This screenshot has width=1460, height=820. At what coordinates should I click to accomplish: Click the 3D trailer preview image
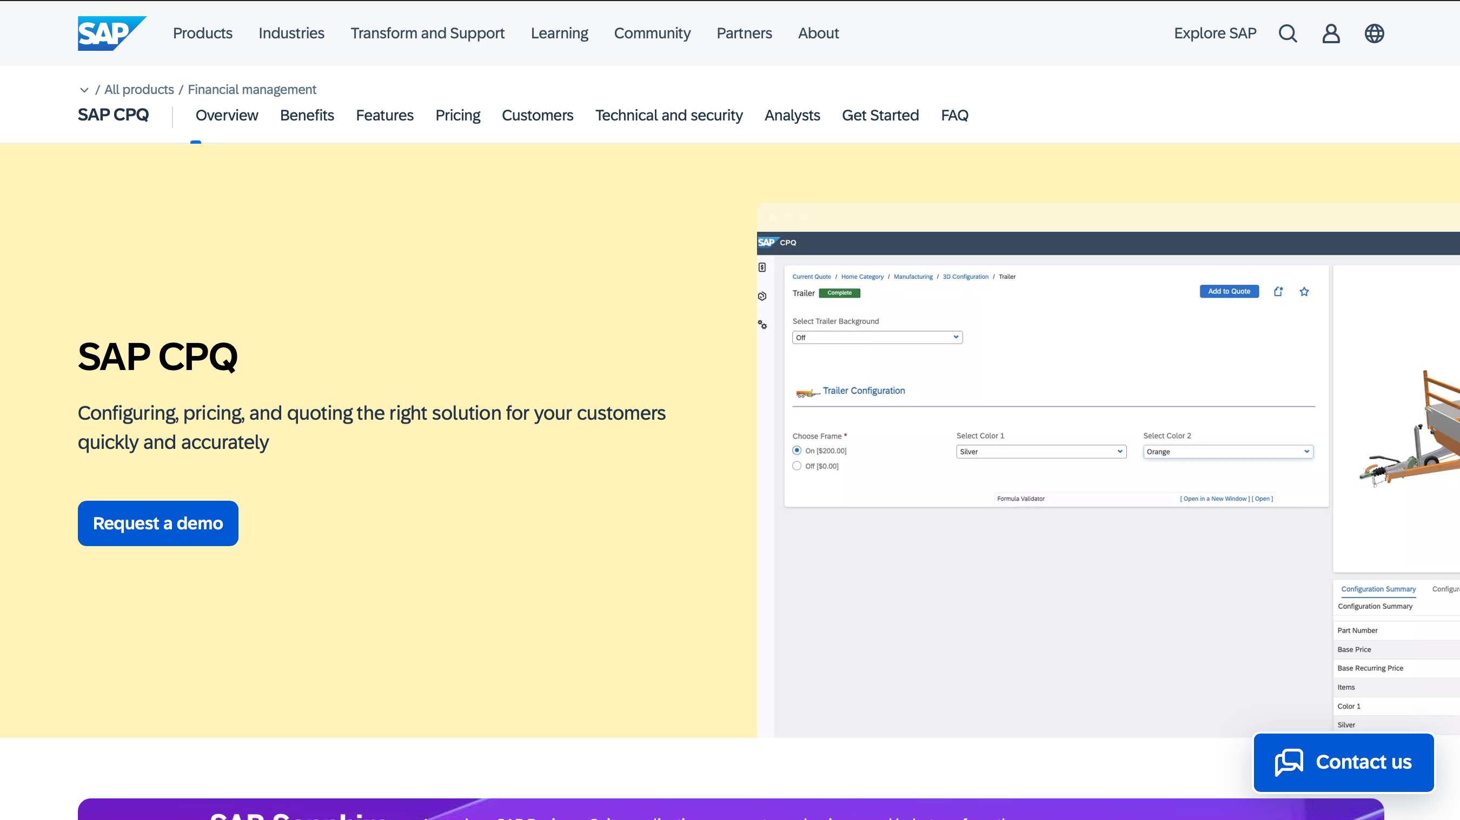[x=1409, y=429]
